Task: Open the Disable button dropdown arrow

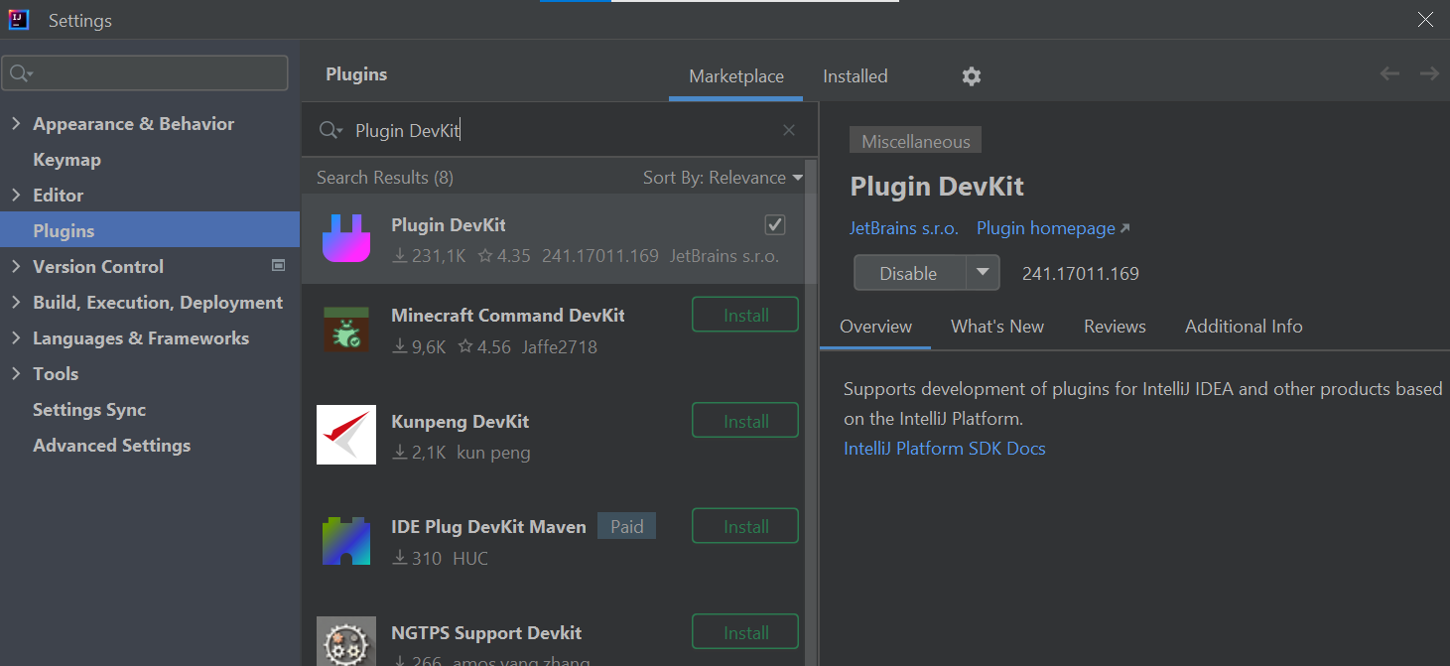Action: point(984,272)
